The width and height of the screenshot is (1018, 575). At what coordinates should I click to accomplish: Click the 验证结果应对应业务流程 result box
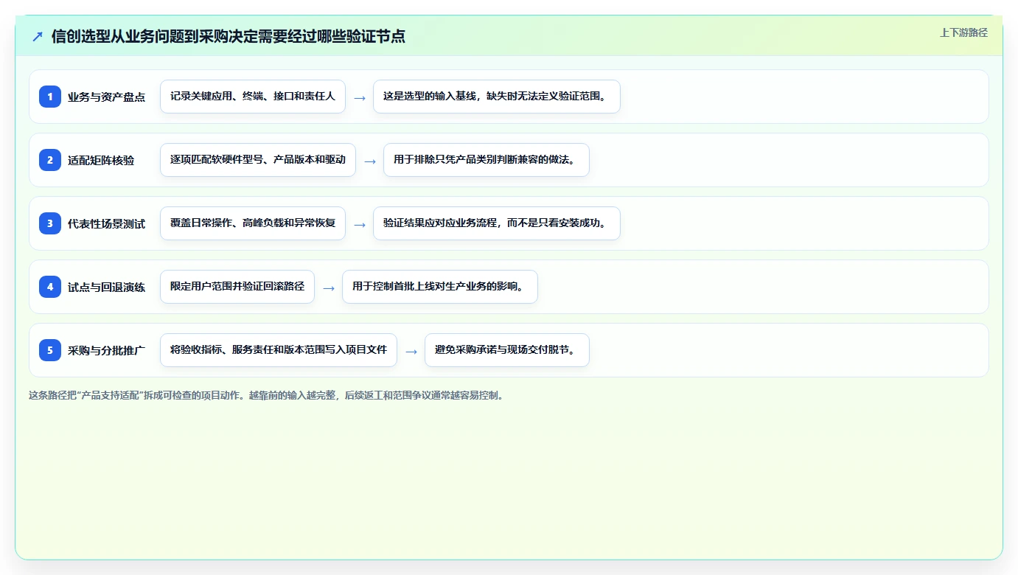[x=497, y=223]
